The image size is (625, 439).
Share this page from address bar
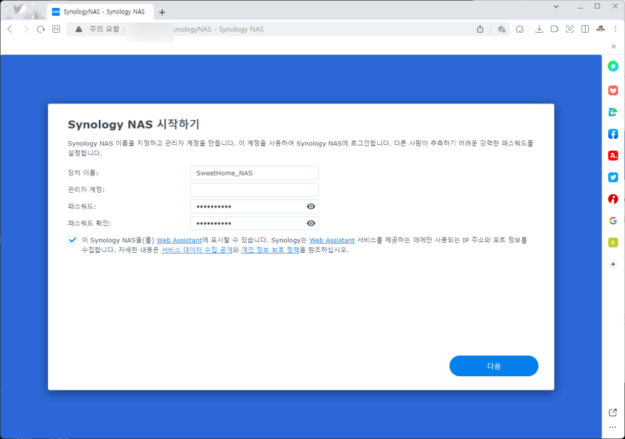tap(480, 29)
